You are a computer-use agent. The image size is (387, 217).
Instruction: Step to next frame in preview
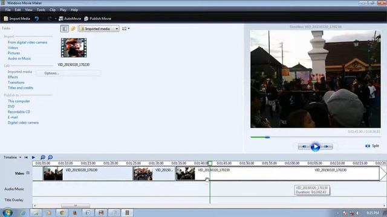(x=327, y=146)
